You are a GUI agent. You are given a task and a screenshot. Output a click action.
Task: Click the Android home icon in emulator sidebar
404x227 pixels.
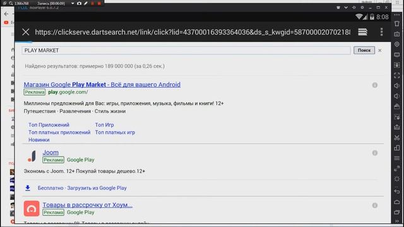[x=397, y=202]
